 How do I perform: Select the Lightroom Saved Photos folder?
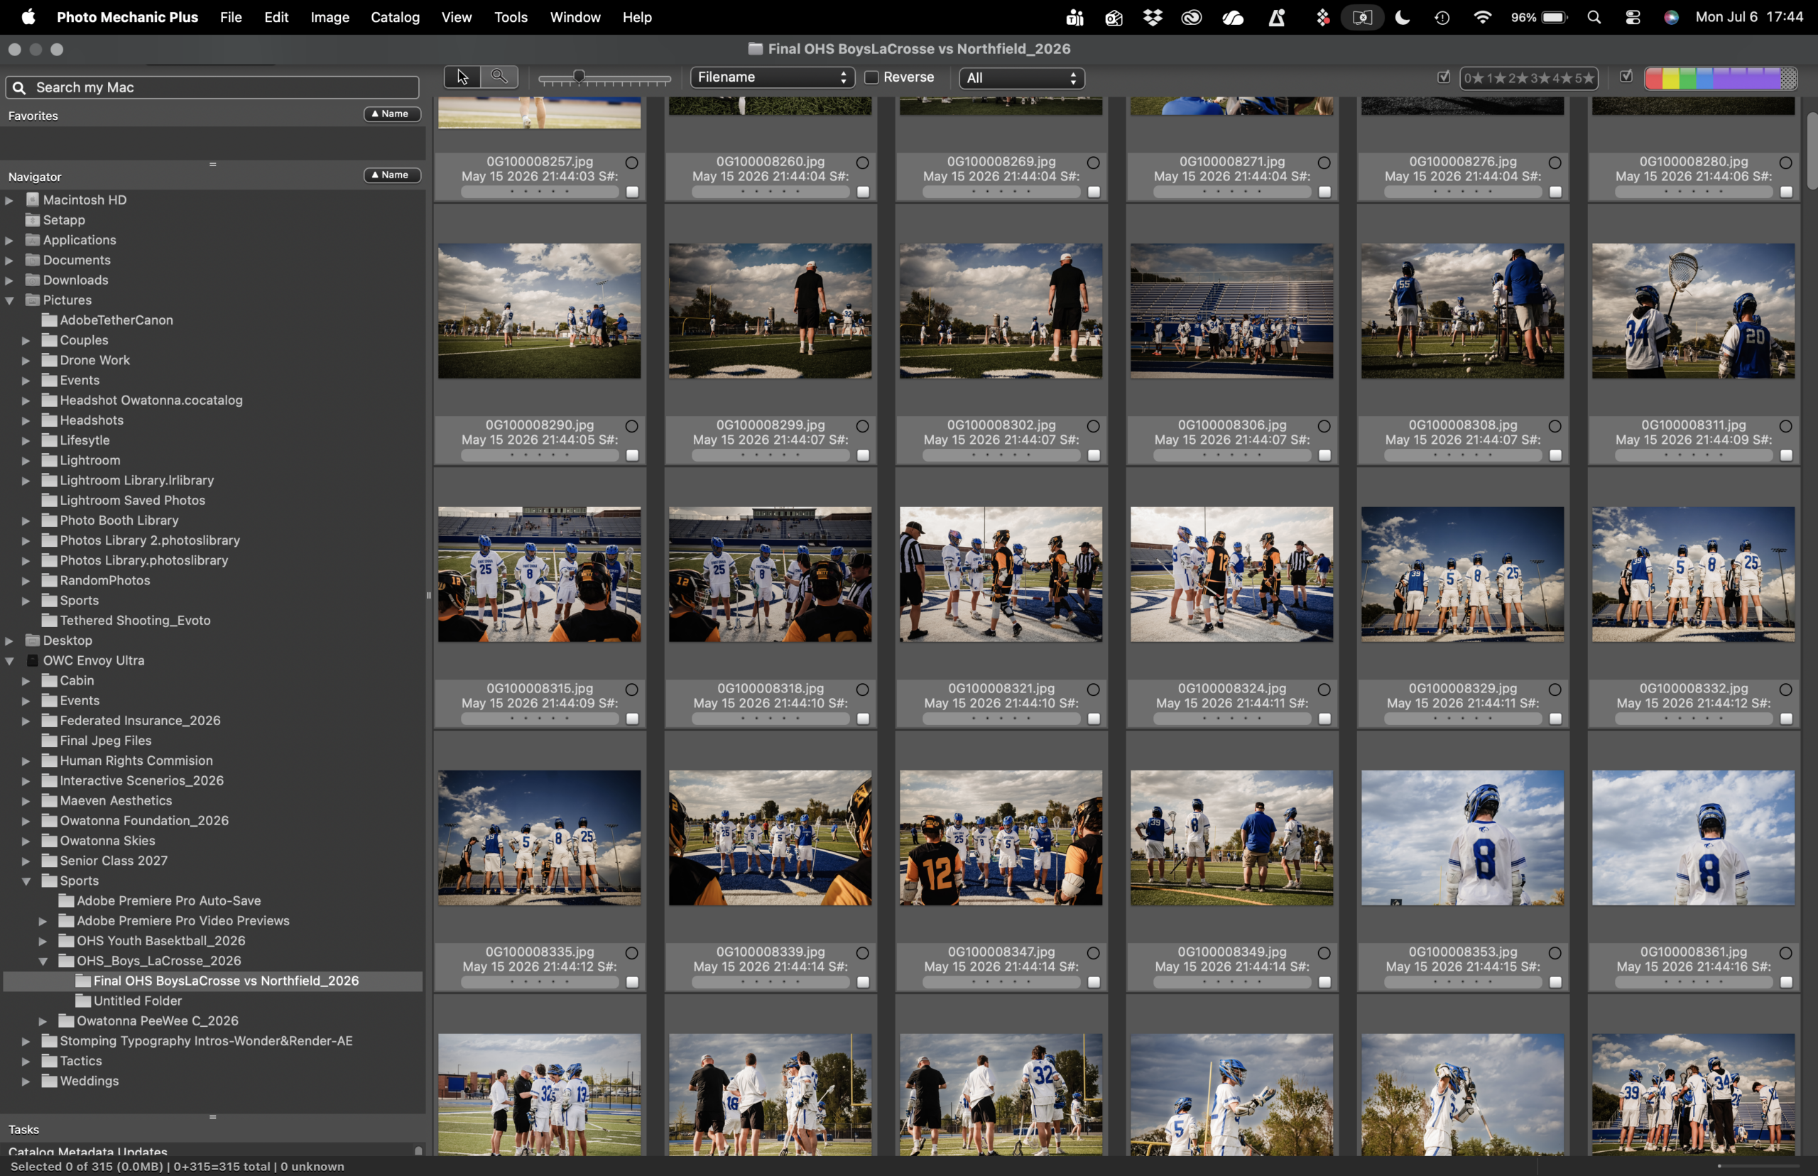[x=132, y=501]
